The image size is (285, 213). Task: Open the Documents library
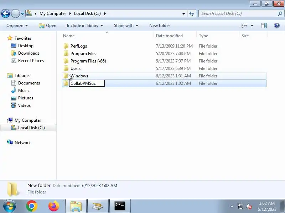click(29, 83)
